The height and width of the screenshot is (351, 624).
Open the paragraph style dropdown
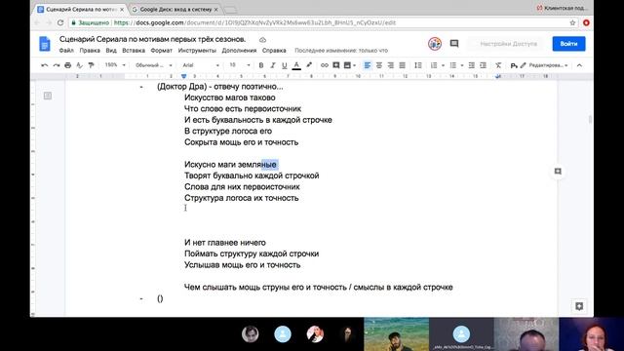(x=154, y=65)
